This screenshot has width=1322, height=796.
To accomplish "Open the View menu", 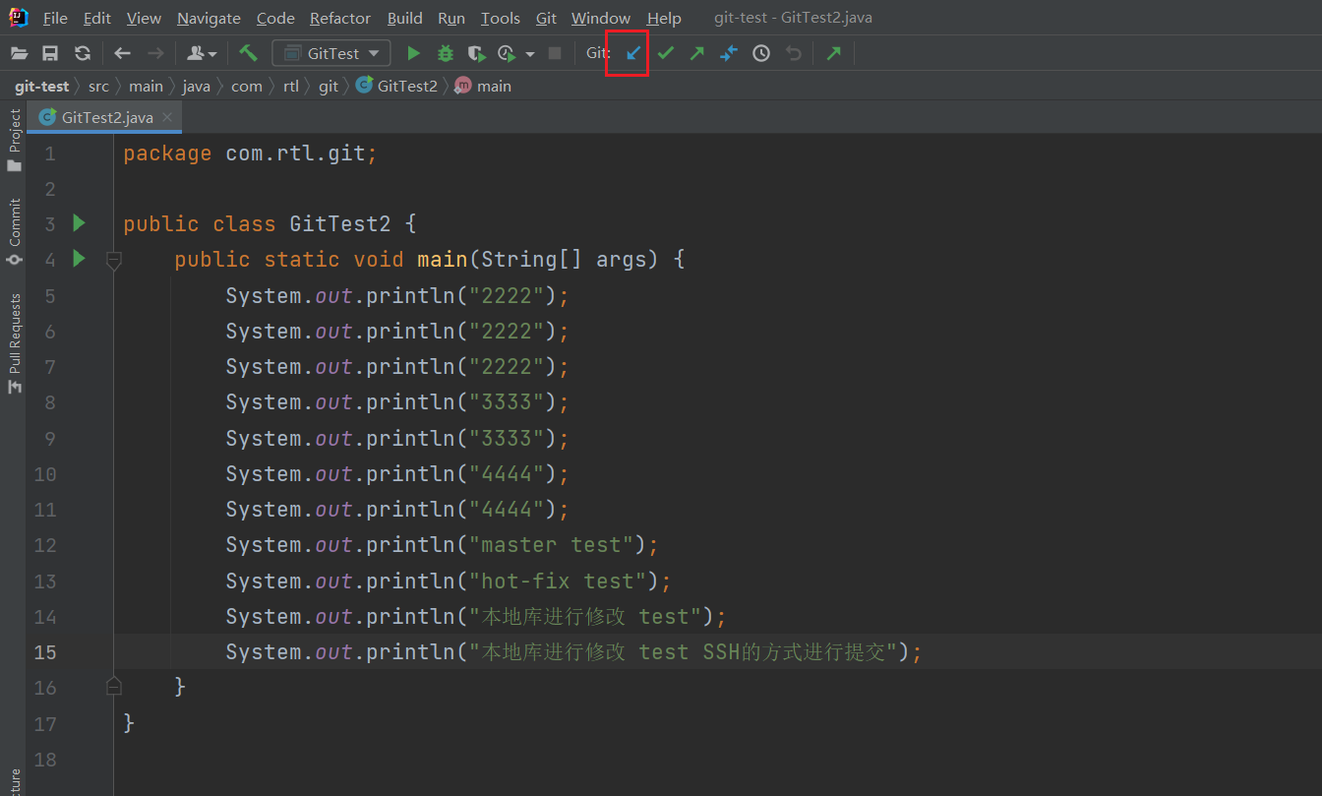I will (x=144, y=18).
